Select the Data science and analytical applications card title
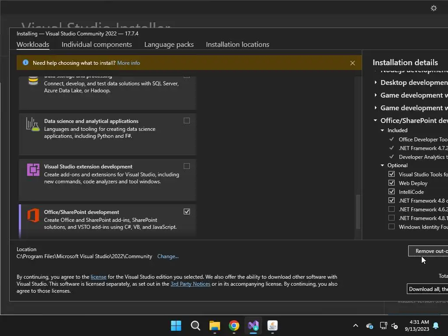Image resolution: width=448 pixels, height=336 pixels. coord(91,121)
